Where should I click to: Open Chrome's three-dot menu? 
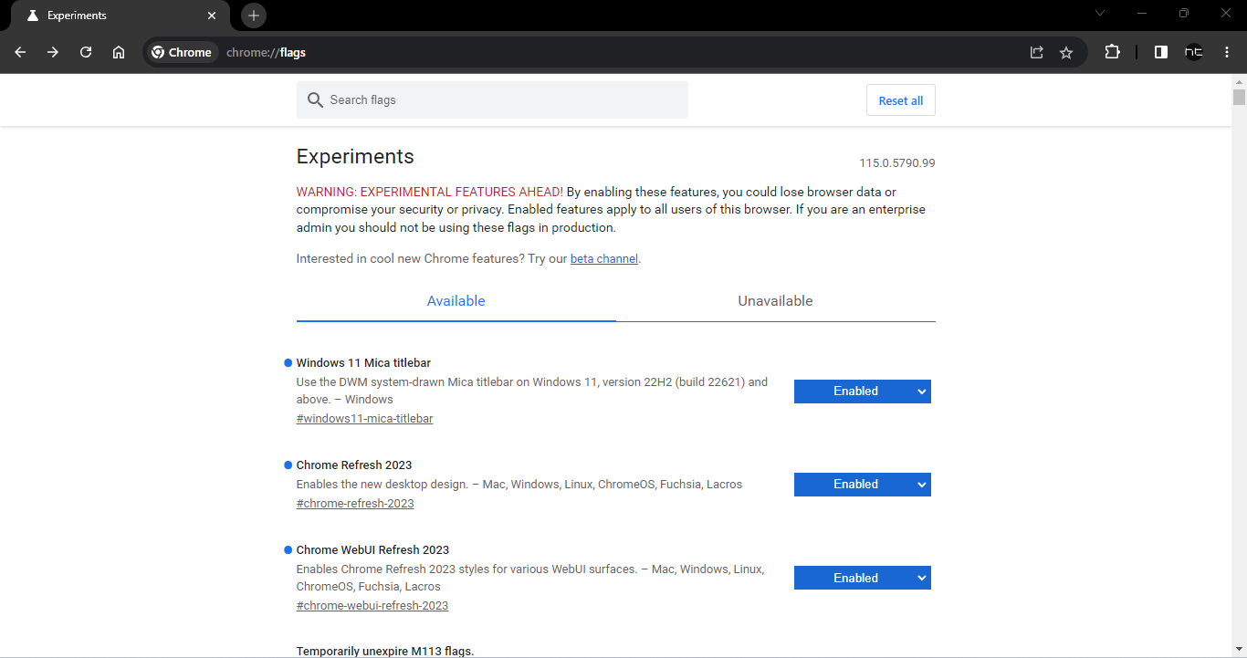[1227, 52]
